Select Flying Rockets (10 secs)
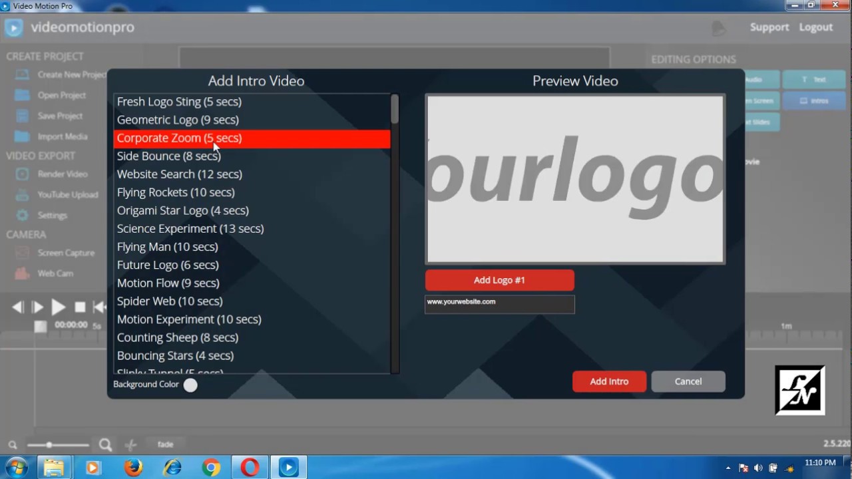852x479 pixels. [x=252, y=192]
